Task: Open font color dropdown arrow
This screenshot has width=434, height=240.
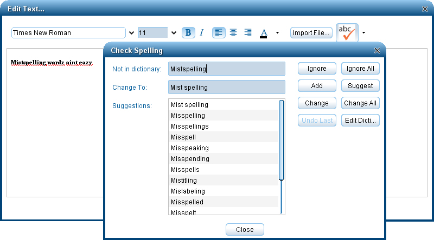Action: pos(277,33)
